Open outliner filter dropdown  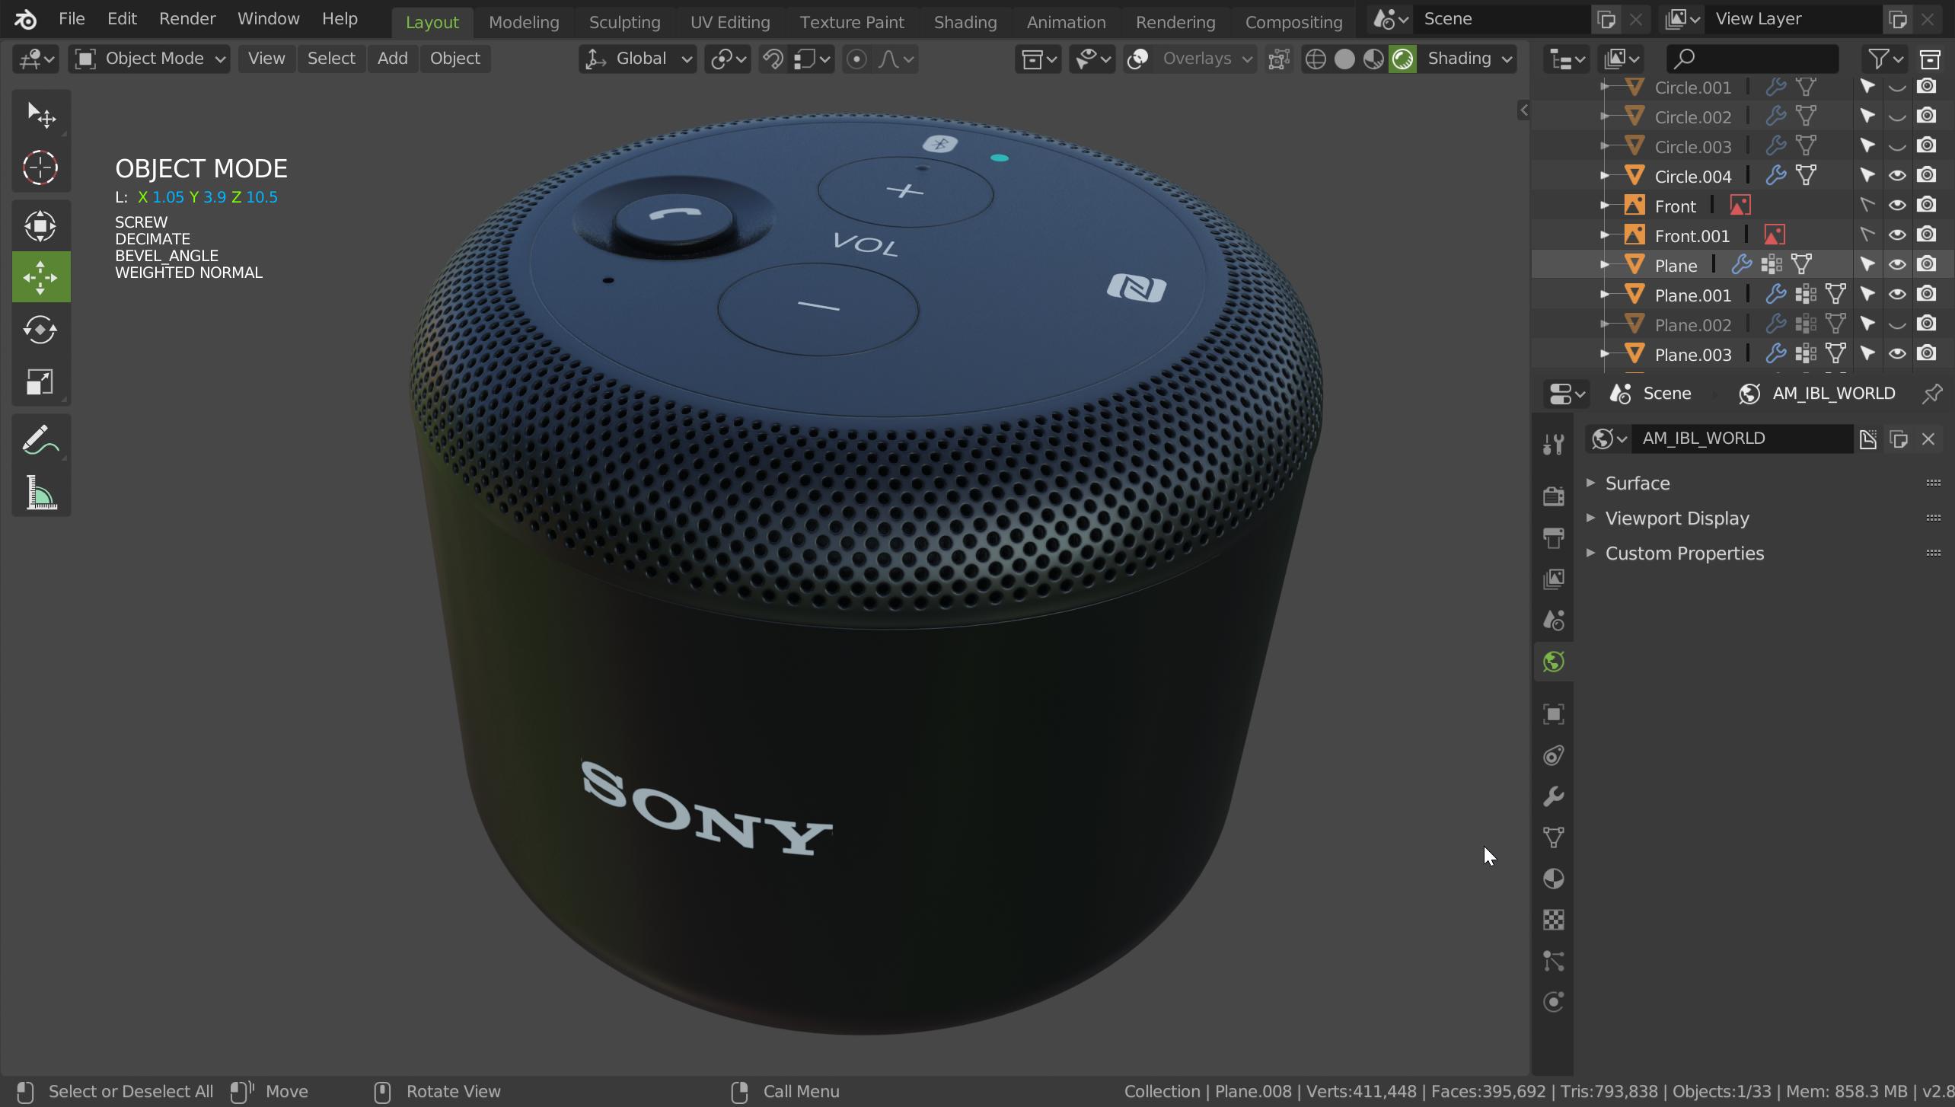[1886, 59]
